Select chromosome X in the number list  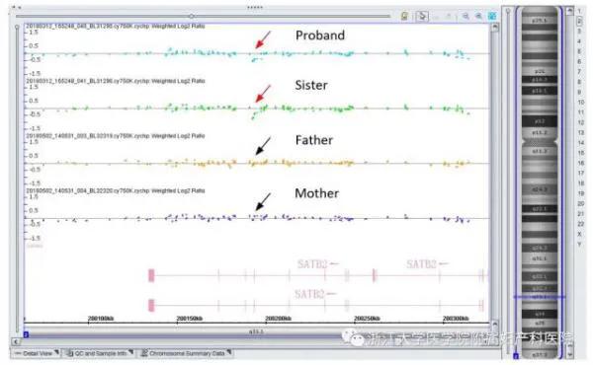(579, 234)
